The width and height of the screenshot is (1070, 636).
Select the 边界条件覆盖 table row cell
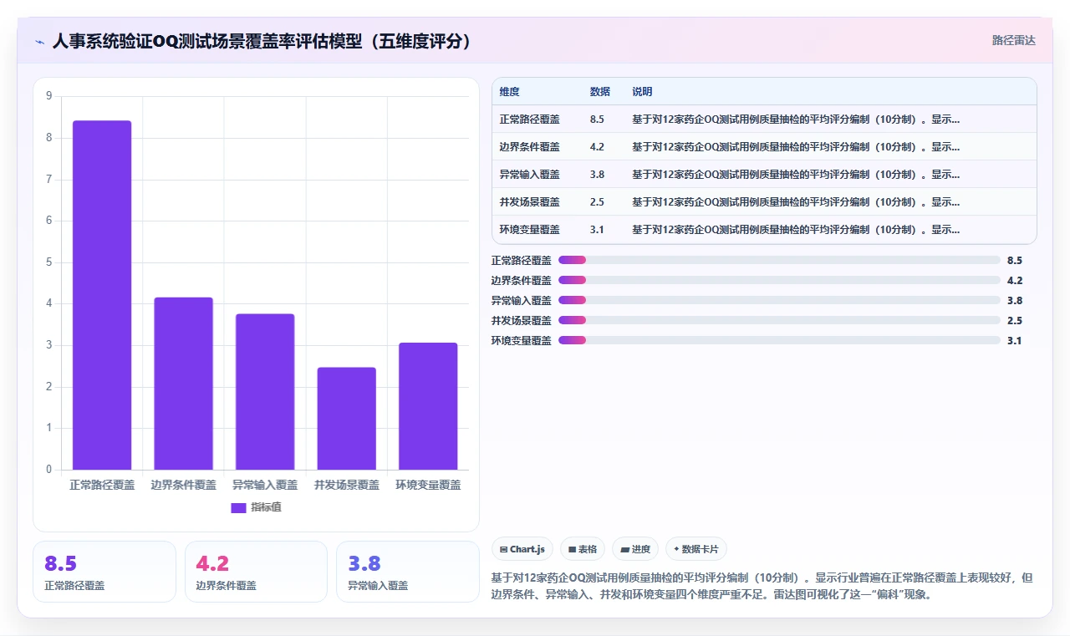(x=530, y=147)
